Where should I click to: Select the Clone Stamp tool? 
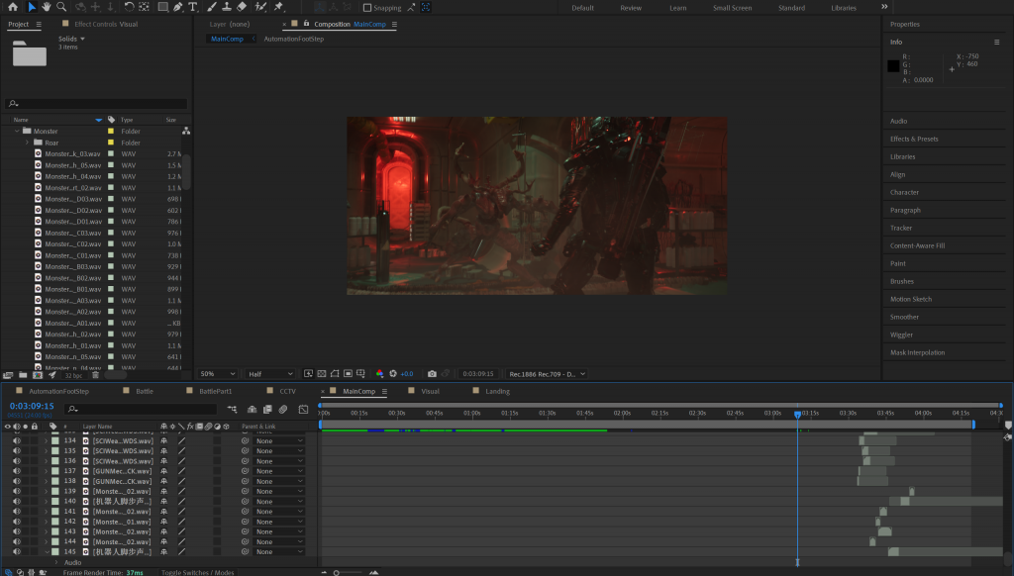coord(226,7)
